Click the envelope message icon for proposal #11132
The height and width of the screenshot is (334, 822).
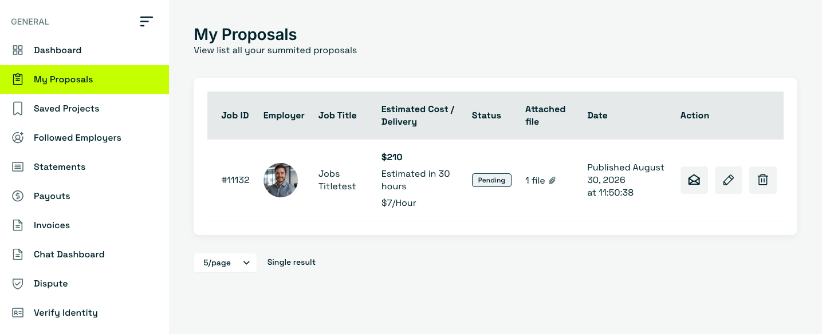click(x=694, y=180)
